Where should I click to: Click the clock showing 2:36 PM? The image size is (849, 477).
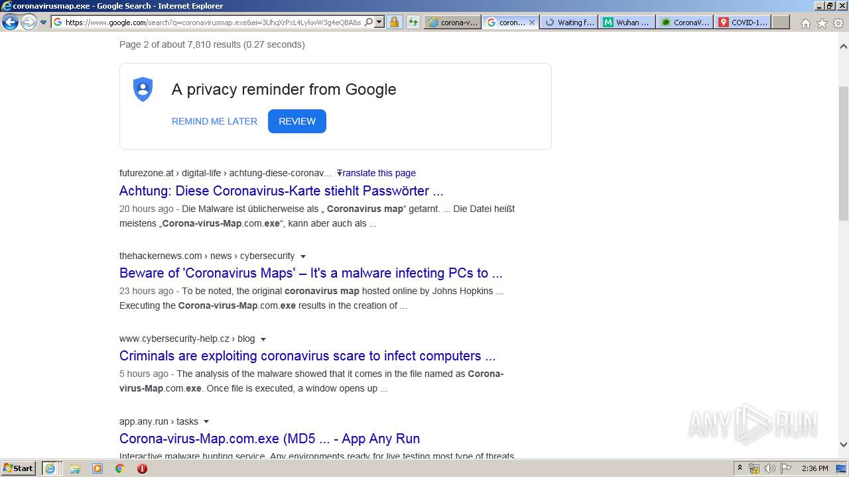[815, 468]
